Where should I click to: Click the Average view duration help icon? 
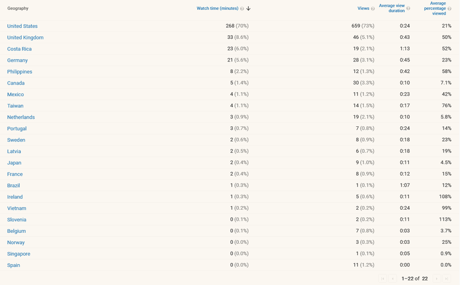tap(408, 9)
